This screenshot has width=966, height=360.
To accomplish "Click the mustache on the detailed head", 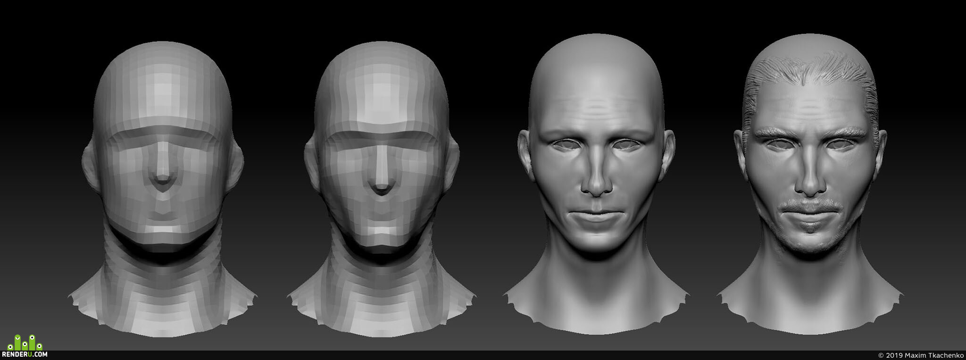I will (x=810, y=206).
